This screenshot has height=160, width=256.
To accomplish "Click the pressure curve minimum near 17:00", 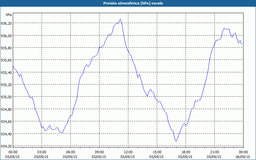I will pos(176,141).
